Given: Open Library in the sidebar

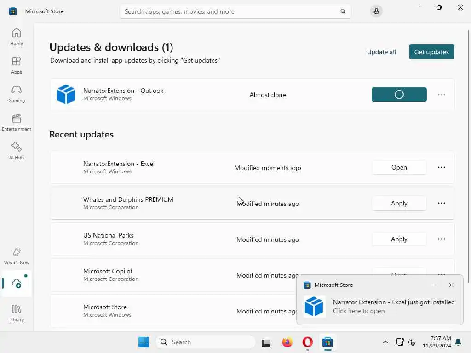Looking at the screenshot, I should click(x=17, y=313).
